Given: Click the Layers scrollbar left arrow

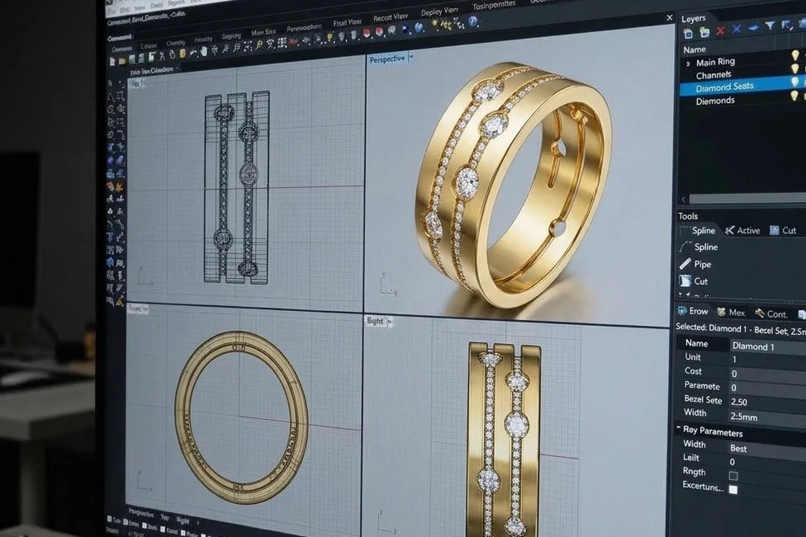Looking at the screenshot, I should [x=684, y=199].
